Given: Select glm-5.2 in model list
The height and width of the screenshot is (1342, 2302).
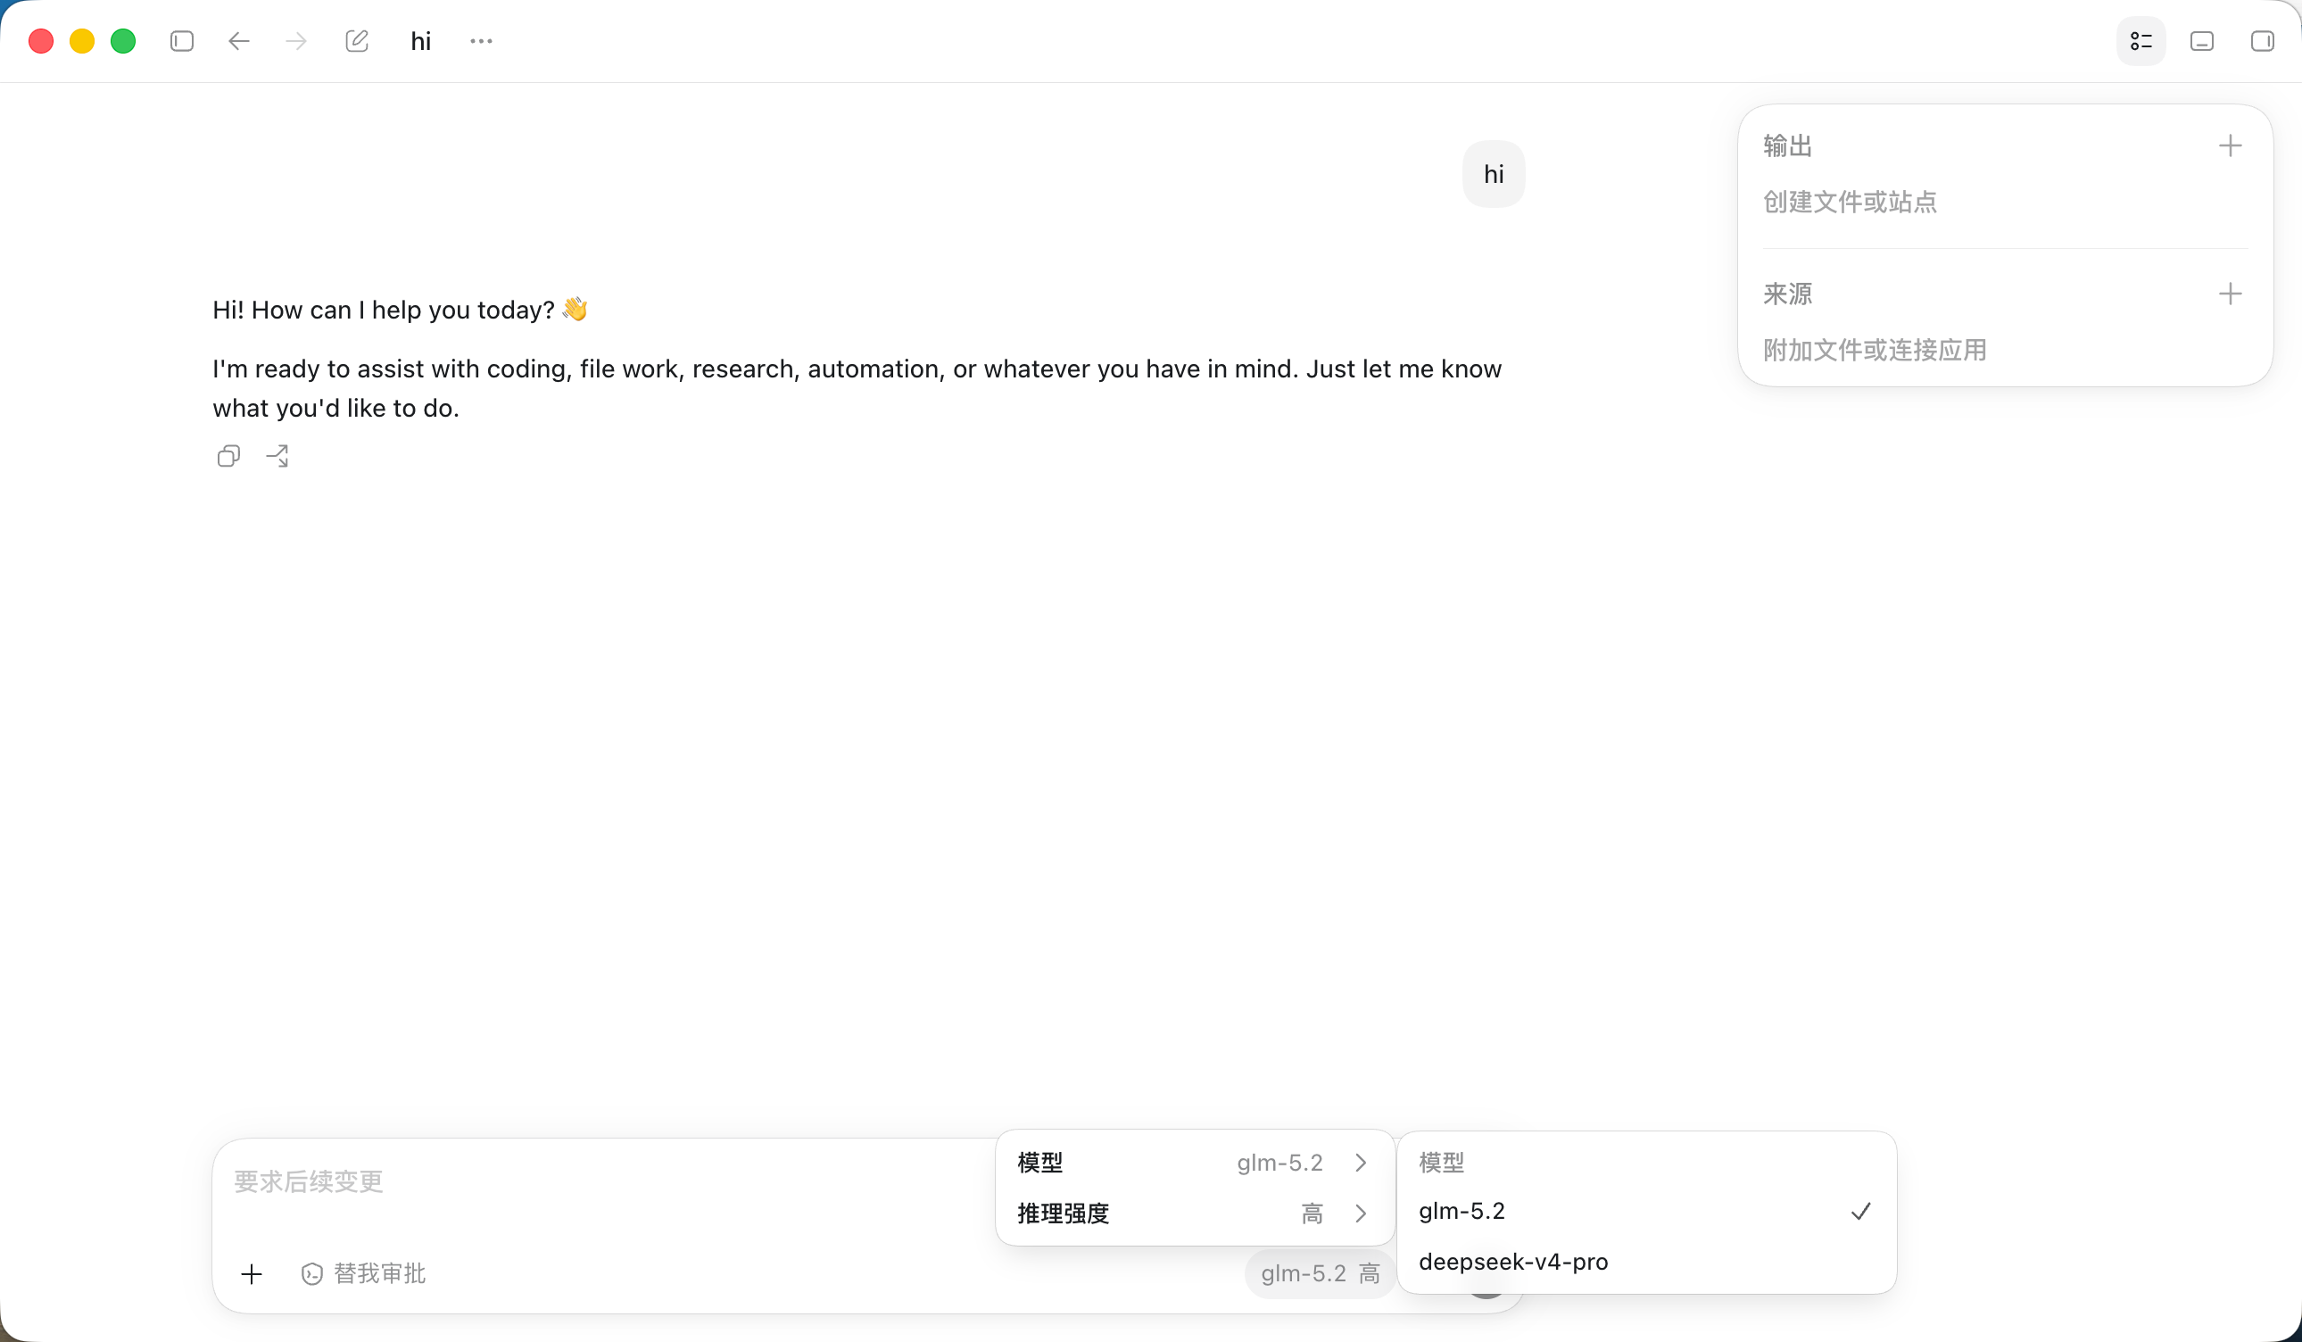Looking at the screenshot, I should (1646, 1212).
